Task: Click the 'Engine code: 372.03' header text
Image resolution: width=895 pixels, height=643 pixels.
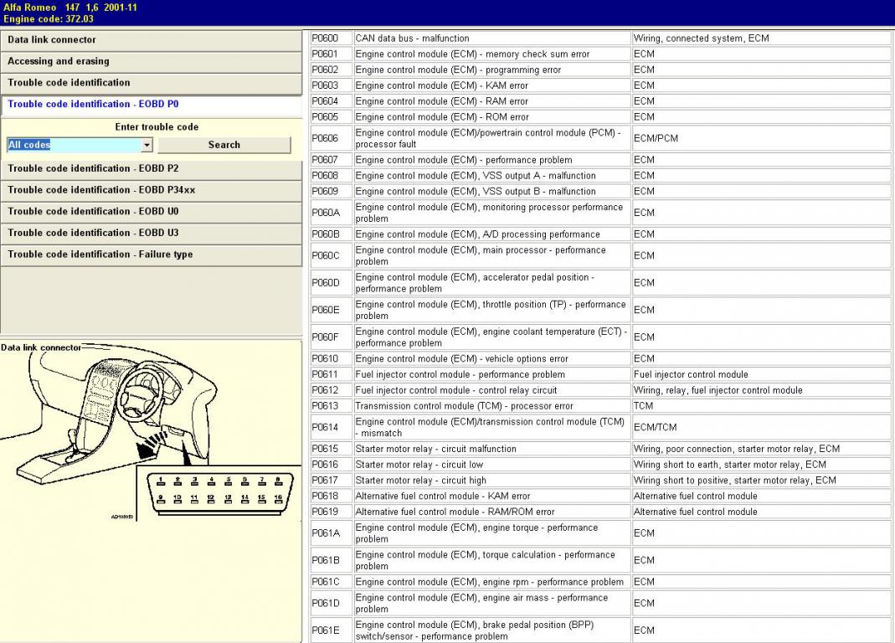Action: click(49, 19)
